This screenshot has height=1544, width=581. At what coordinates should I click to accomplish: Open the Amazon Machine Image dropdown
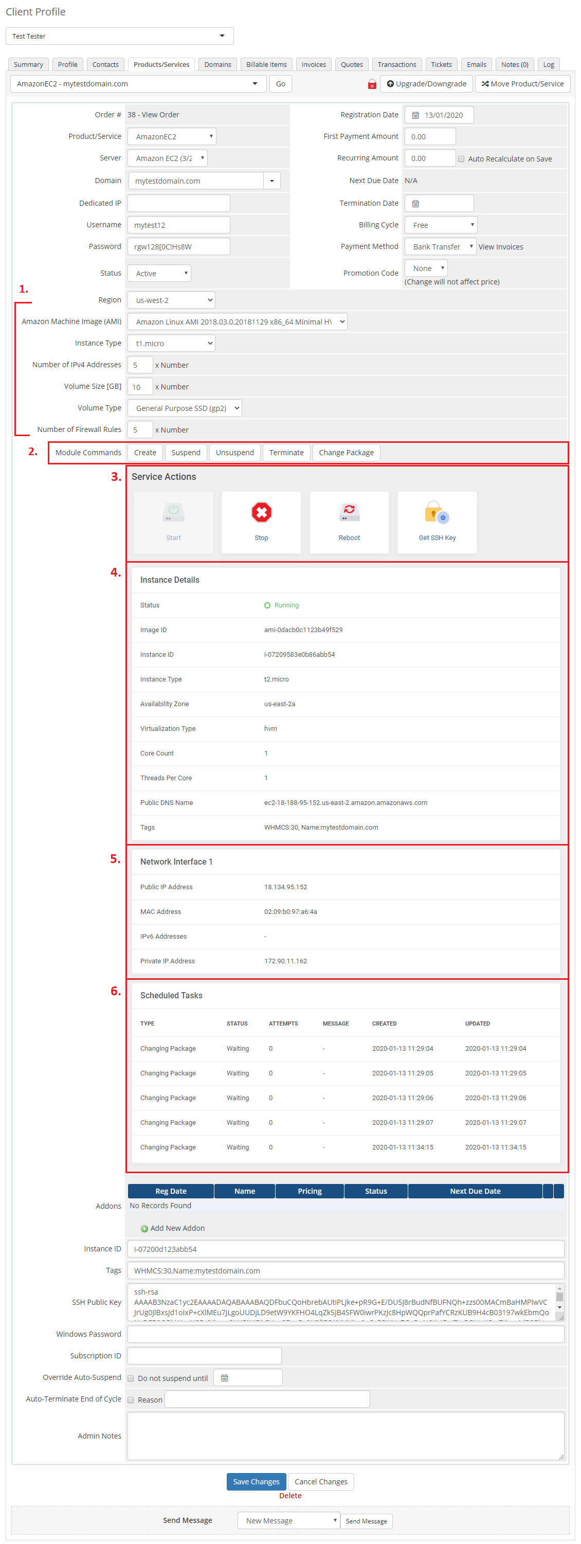click(x=237, y=322)
